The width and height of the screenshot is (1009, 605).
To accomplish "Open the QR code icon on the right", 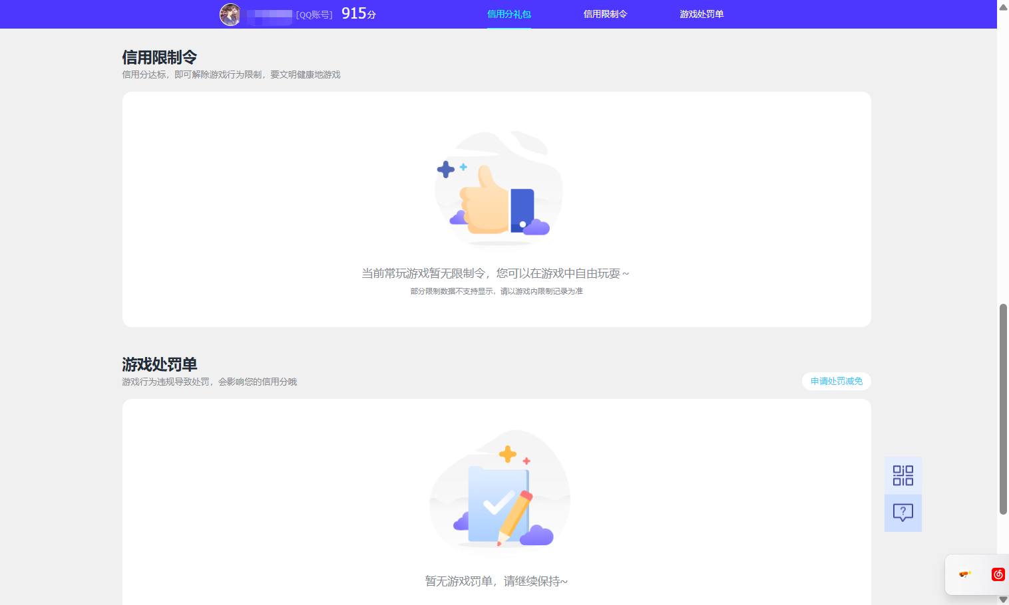I will 903,475.
